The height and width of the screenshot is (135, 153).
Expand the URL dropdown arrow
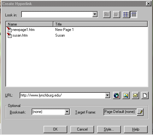(108, 95)
